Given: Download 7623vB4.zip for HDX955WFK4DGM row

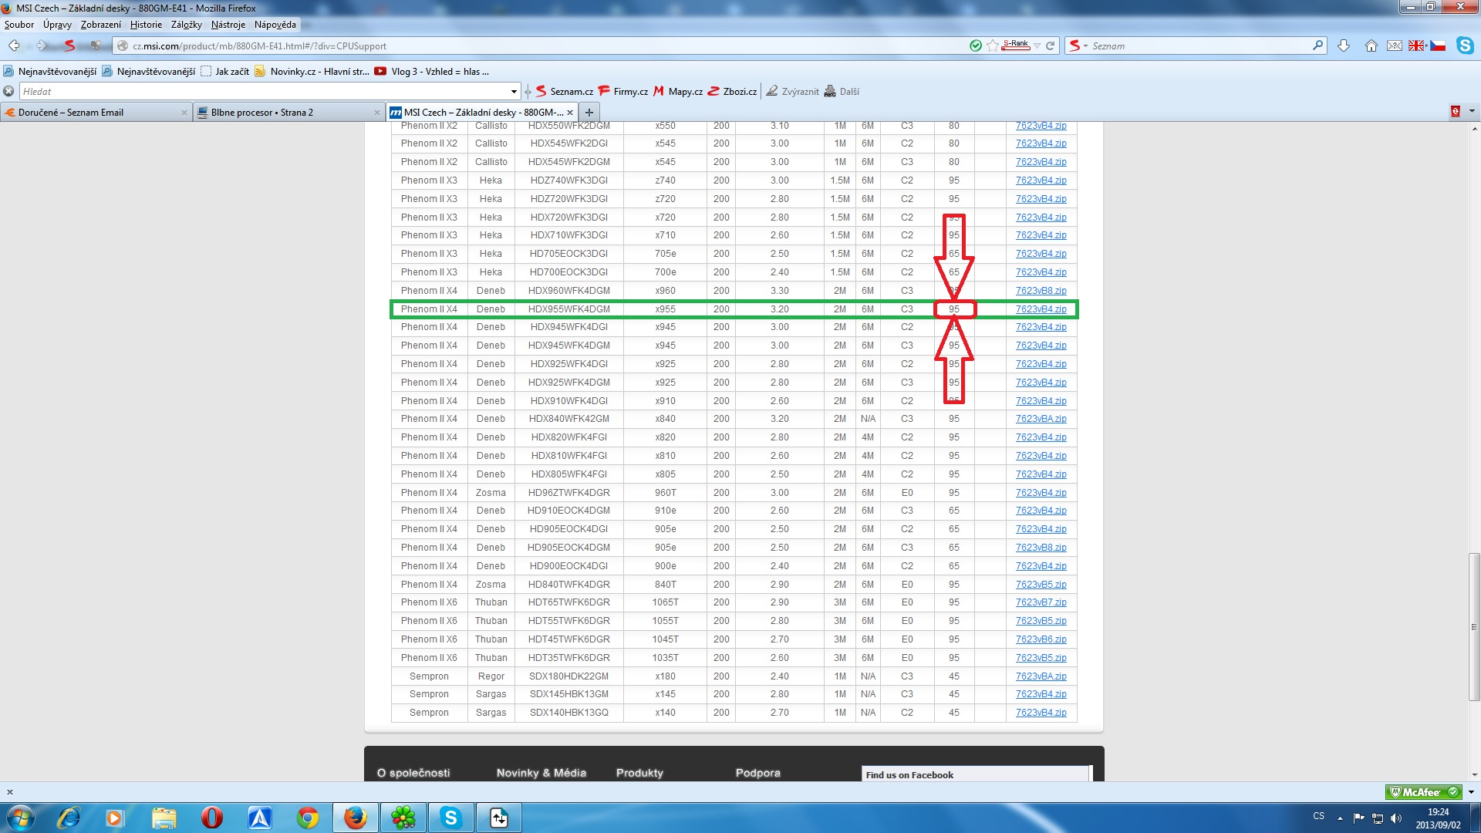Looking at the screenshot, I should [1041, 309].
